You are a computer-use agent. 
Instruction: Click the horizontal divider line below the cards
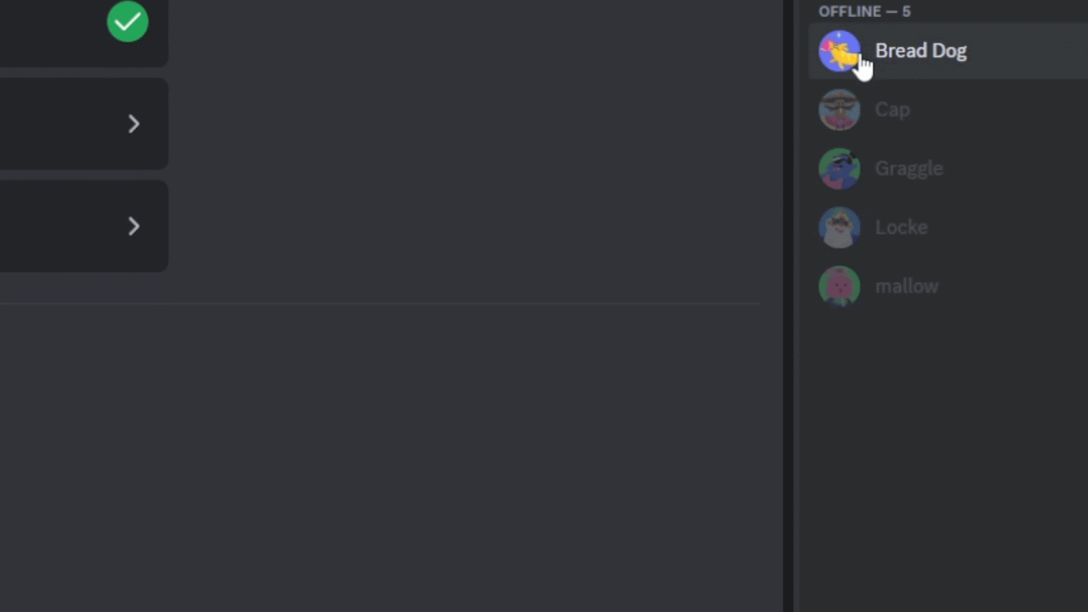tap(380, 303)
